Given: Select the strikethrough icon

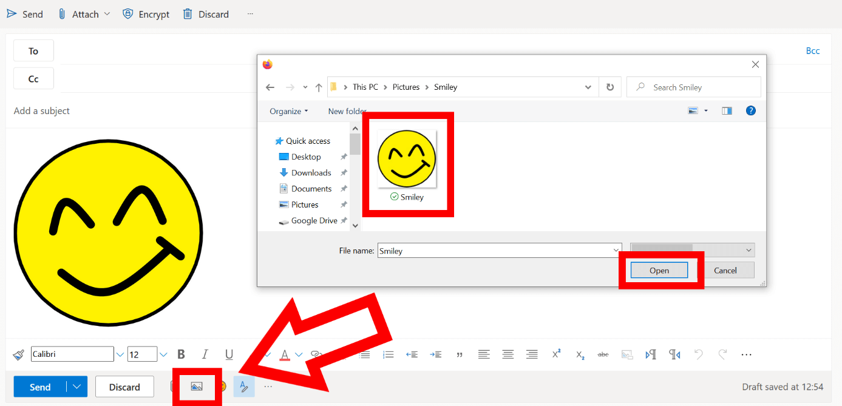Looking at the screenshot, I should [603, 354].
